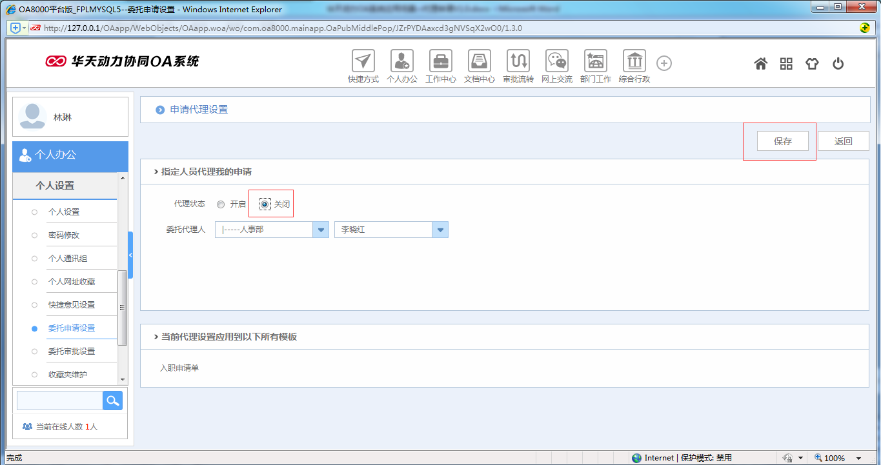
Task: Click the 返回 button
Action: click(x=843, y=141)
